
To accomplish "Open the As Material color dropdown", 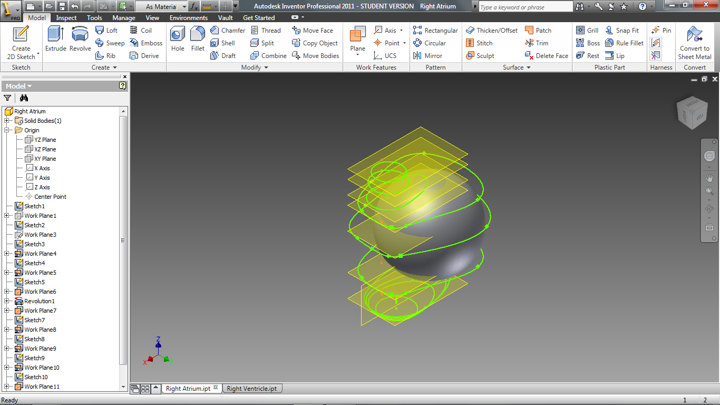I will (184, 7).
